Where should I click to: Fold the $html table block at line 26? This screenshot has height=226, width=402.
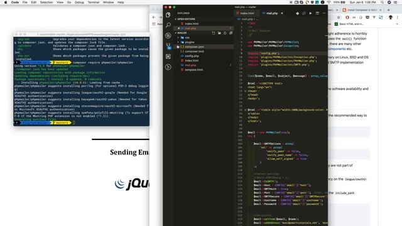[246, 110]
